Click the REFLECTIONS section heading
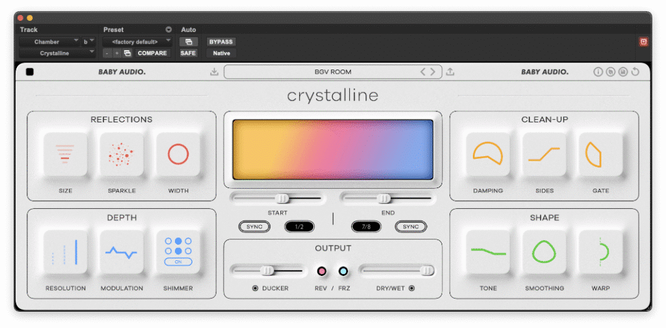Image resolution: width=666 pixels, height=328 pixels. point(122,120)
